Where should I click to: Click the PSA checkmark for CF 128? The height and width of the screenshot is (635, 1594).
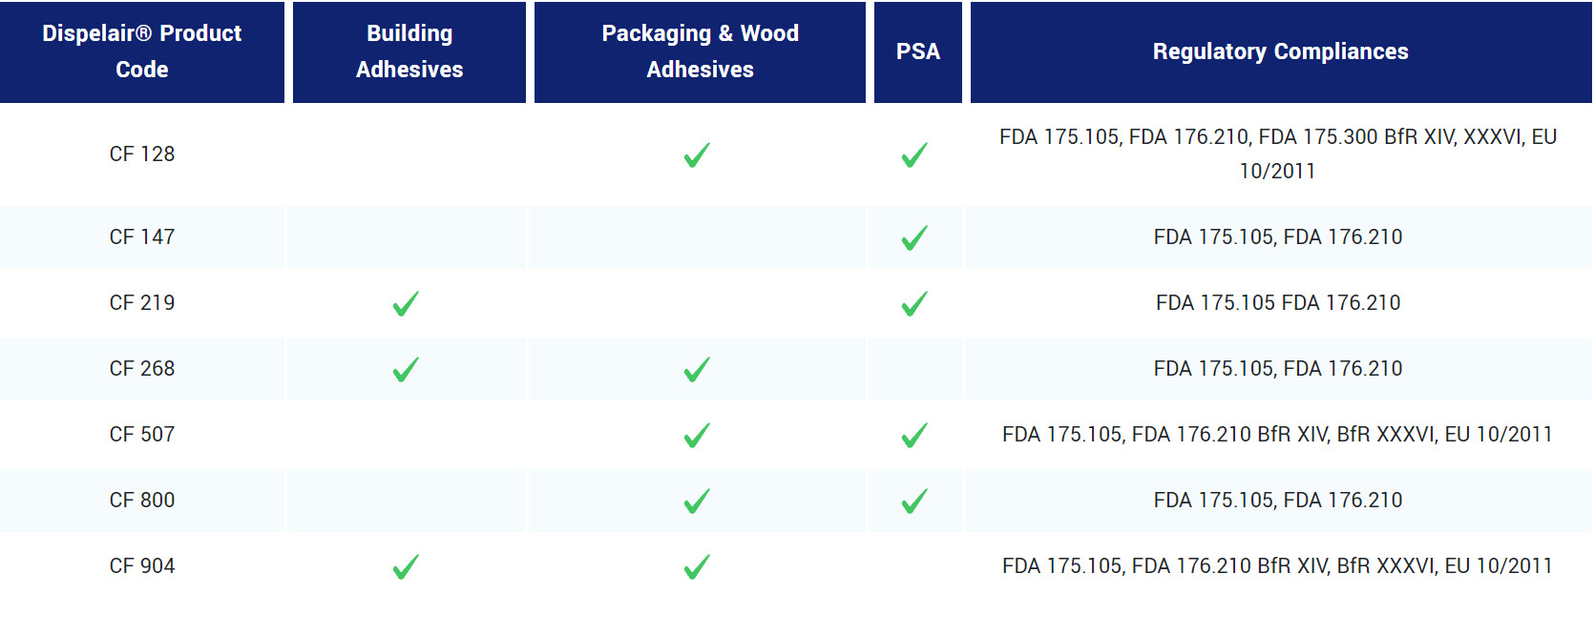(x=914, y=154)
